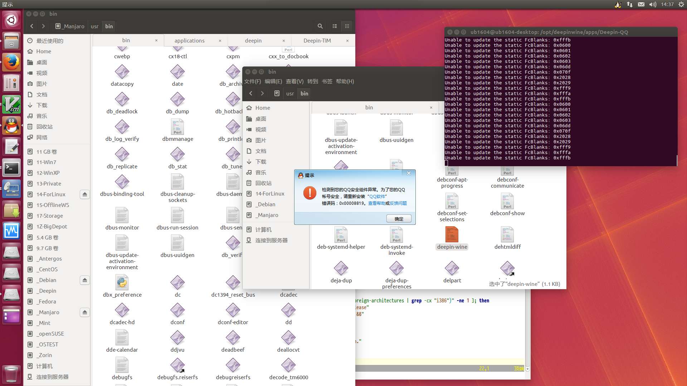
Task: Open the QQ penguin launcher icon
Action: [11, 126]
